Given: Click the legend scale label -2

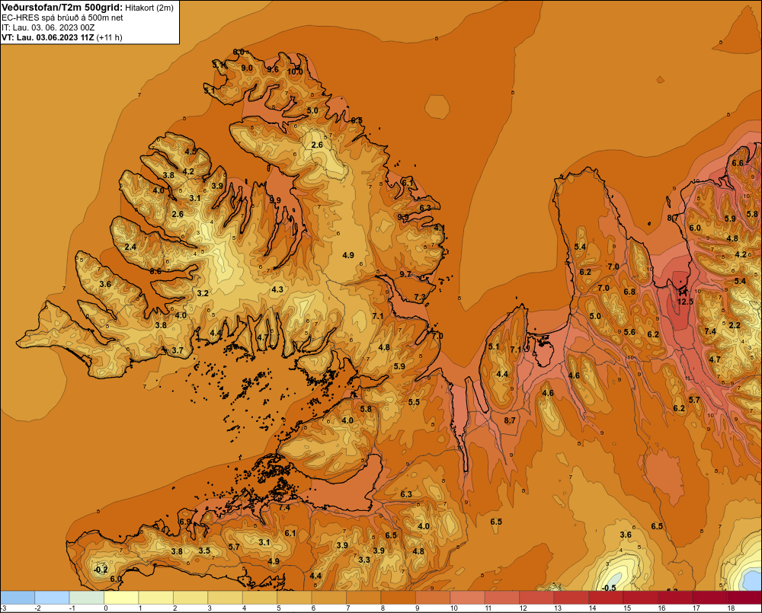Looking at the screenshot, I should click(x=37, y=608).
